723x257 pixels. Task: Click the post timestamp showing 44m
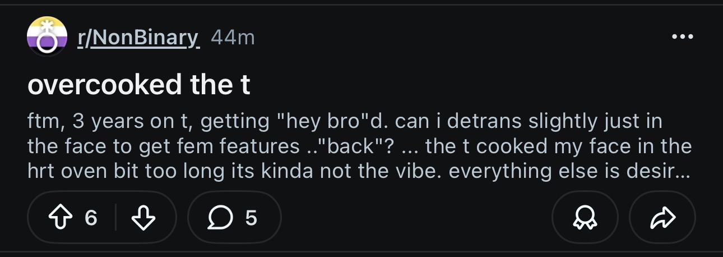pos(233,38)
